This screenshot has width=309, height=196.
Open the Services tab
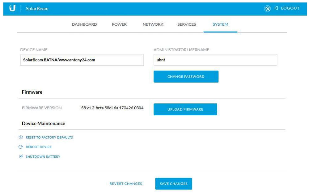tap(186, 24)
